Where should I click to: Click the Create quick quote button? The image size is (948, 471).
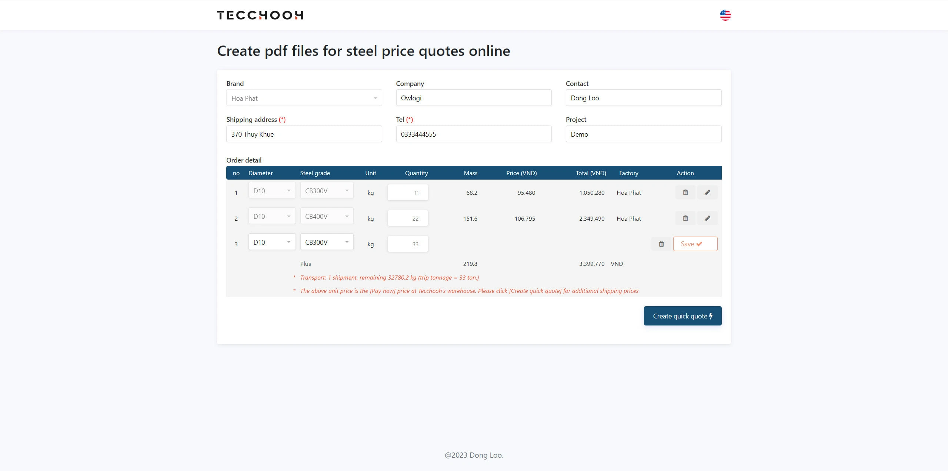tap(682, 316)
